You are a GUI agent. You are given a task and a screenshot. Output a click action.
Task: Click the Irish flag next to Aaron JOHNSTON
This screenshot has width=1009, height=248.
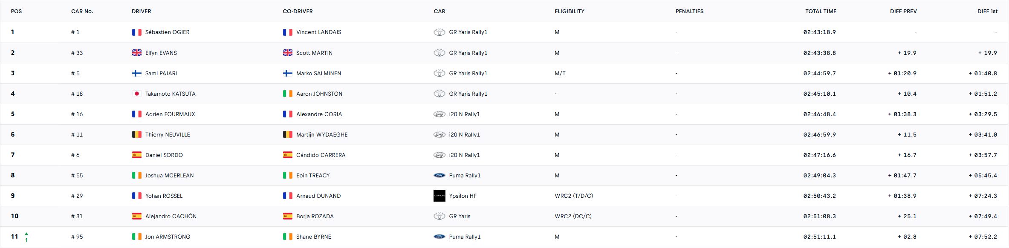click(288, 94)
